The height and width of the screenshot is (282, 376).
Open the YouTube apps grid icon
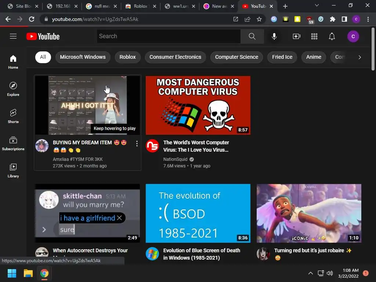[x=314, y=36]
